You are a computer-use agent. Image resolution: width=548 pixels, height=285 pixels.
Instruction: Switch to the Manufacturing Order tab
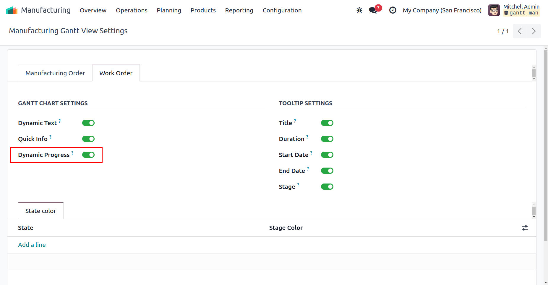55,73
